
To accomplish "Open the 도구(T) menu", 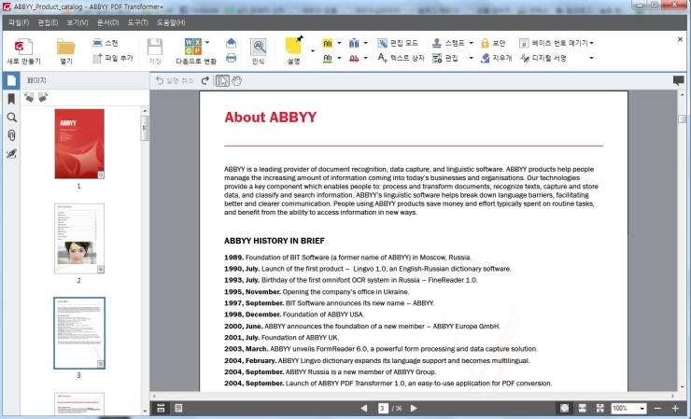I will pos(138,22).
